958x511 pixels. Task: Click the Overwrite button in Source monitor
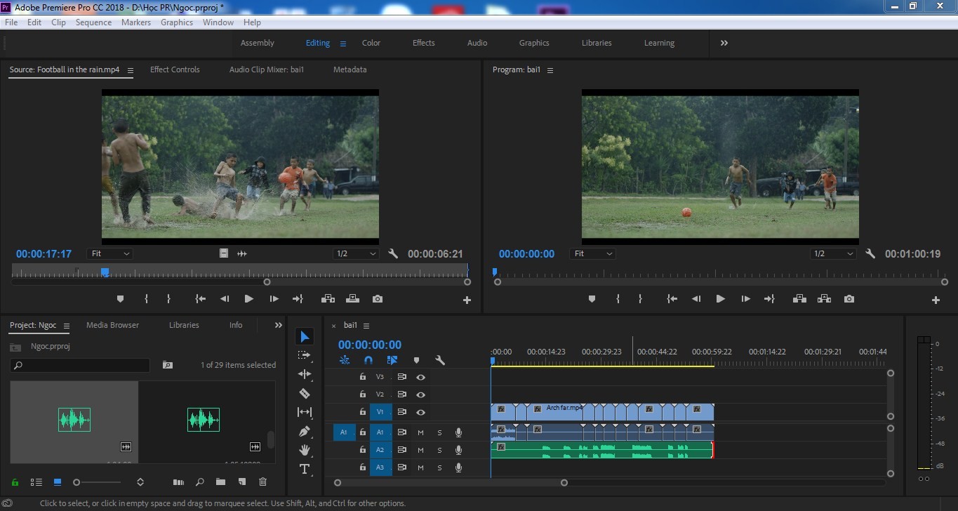tap(352, 299)
